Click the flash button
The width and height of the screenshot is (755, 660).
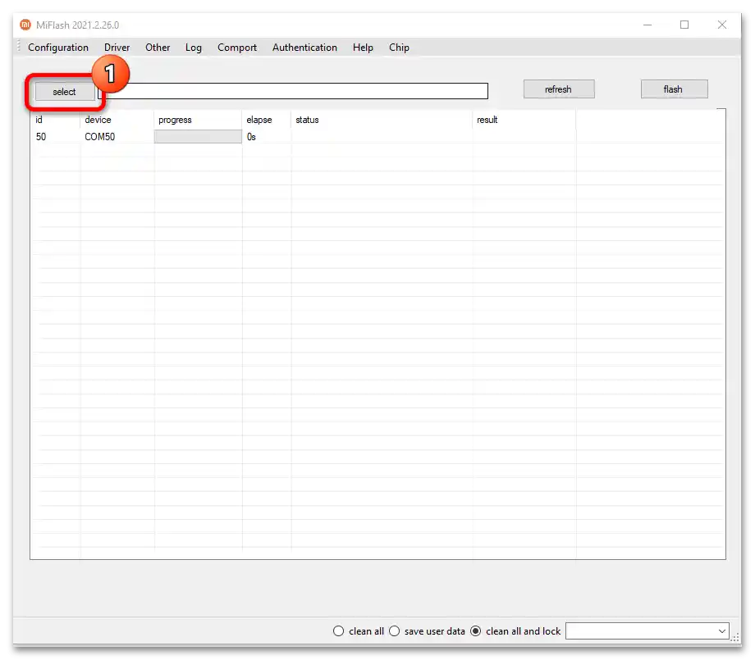[x=674, y=89]
